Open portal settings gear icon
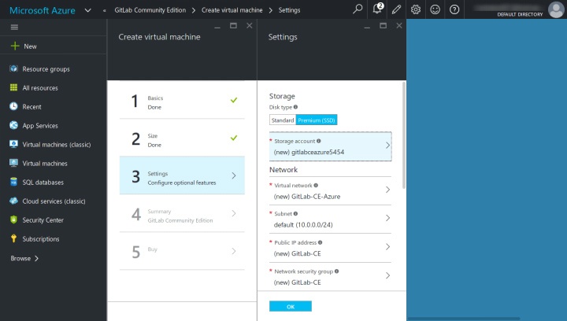 click(x=416, y=9)
